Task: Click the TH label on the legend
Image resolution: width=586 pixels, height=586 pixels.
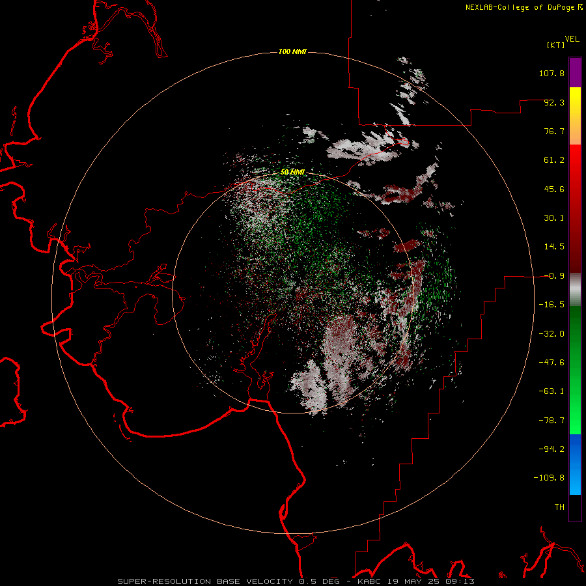Action: (x=559, y=507)
